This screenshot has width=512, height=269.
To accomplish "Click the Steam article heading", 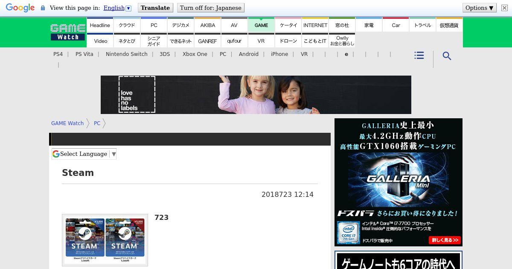I will click(78, 173).
